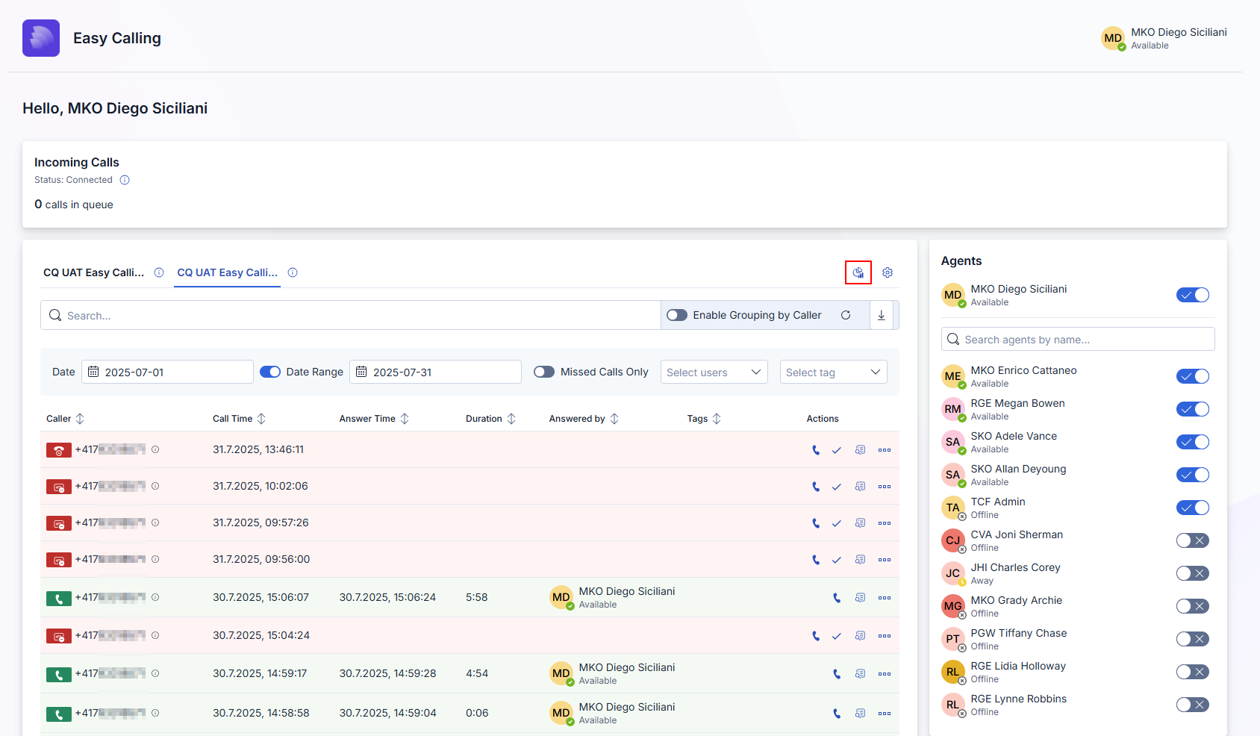This screenshot has height=736, width=1260.
Task: Open the call statistics report icon
Action: coord(858,272)
